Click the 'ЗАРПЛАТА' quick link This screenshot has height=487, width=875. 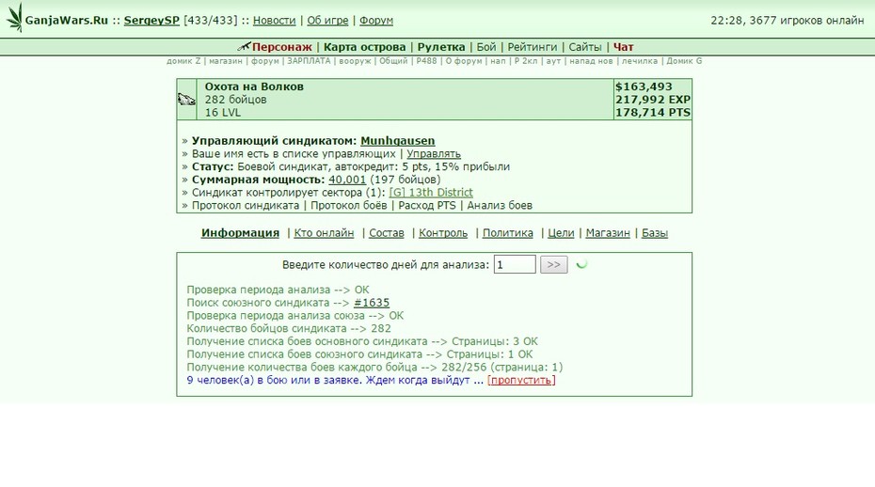click(309, 61)
